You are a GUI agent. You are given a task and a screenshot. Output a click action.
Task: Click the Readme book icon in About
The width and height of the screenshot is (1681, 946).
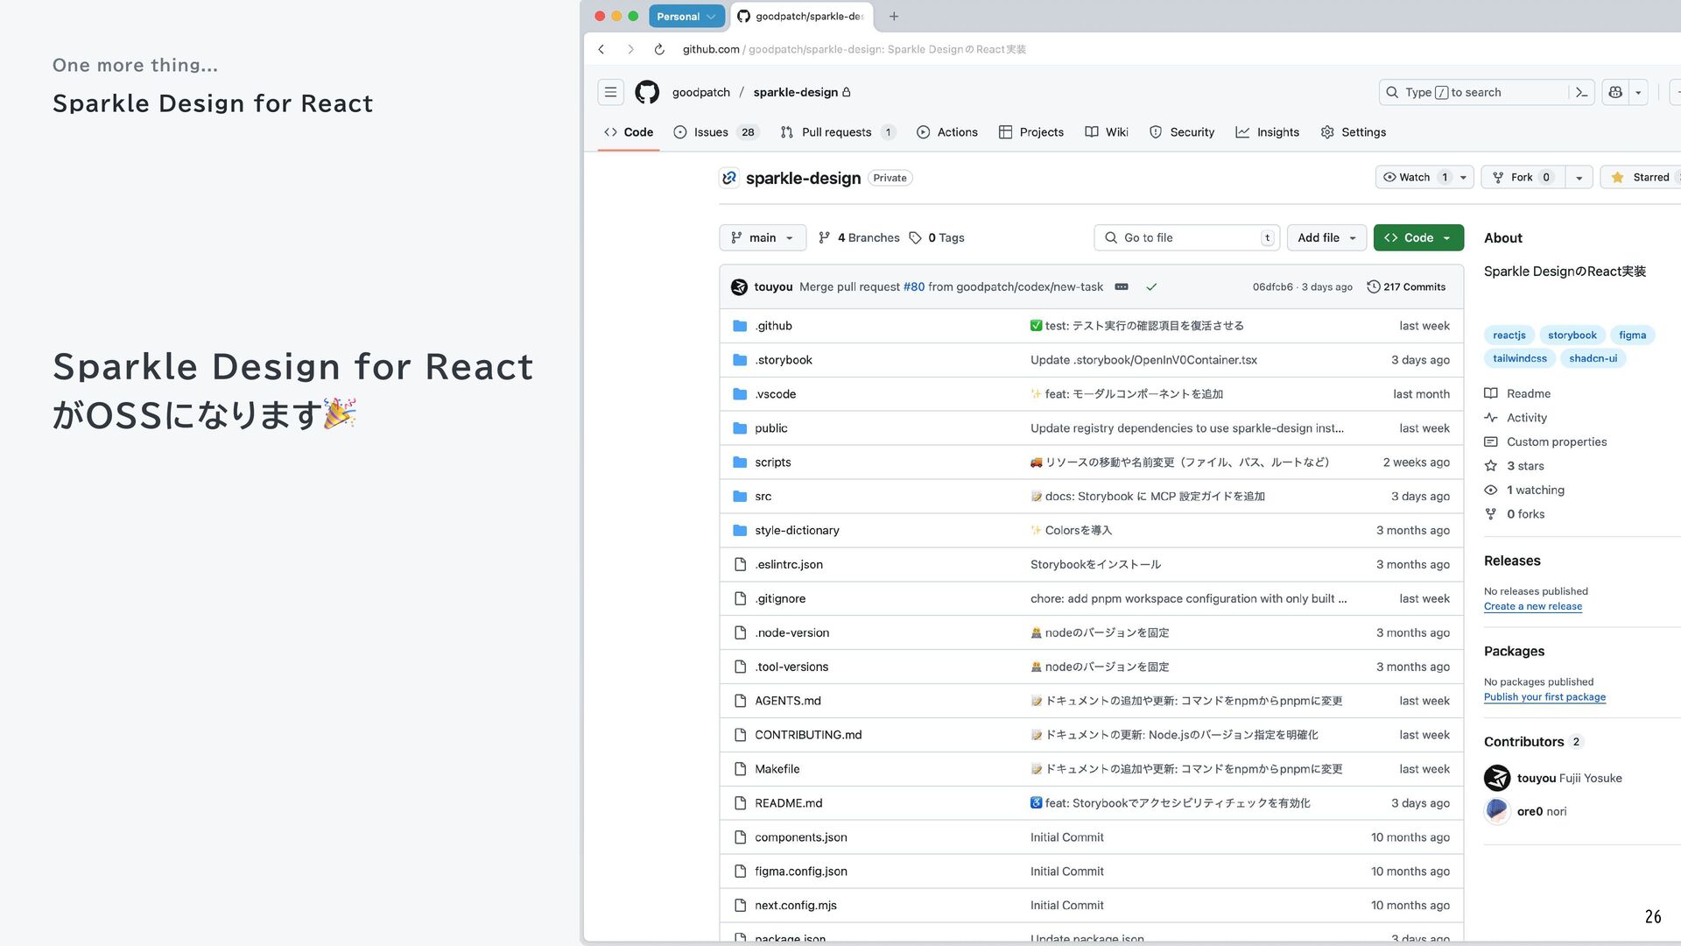[1491, 393]
